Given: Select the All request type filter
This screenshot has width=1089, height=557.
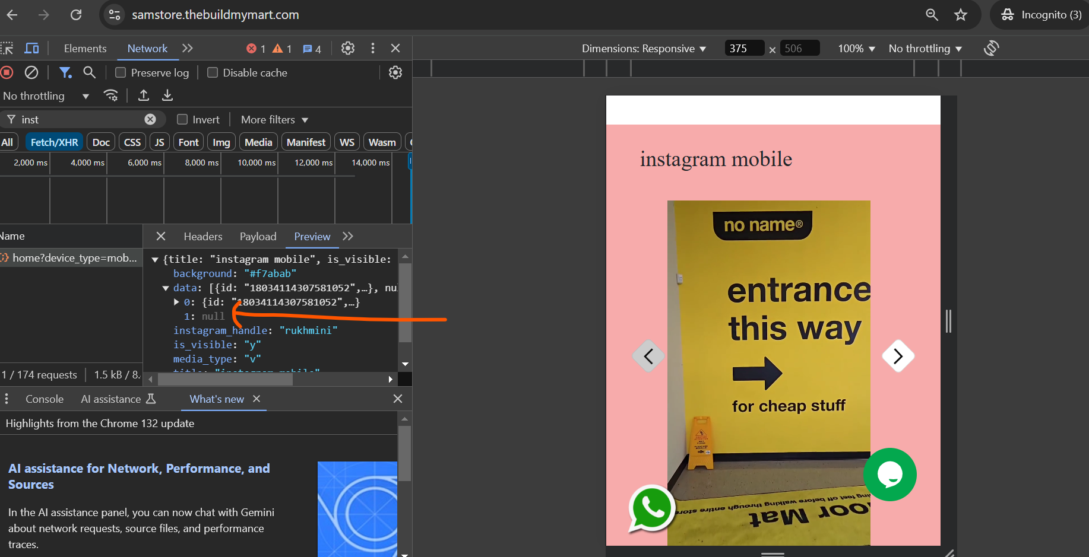Looking at the screenshot, I should [8, 142].
